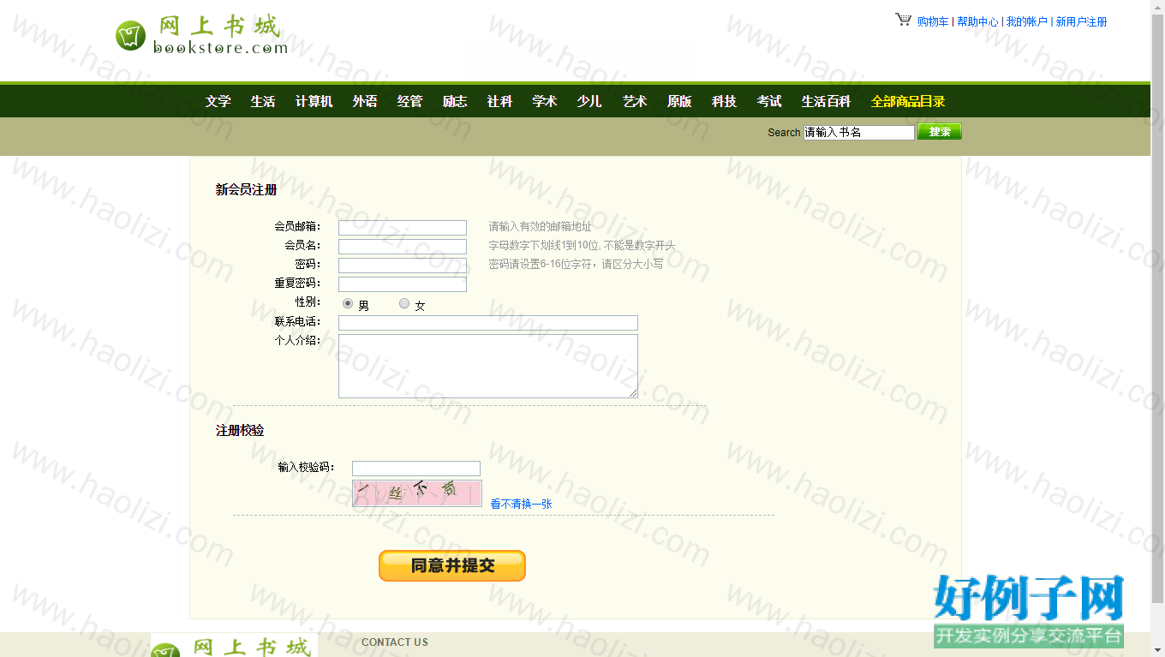
Task: Open the 帮助中心 link
Action: pyautogui.click(x=977, y=22)
